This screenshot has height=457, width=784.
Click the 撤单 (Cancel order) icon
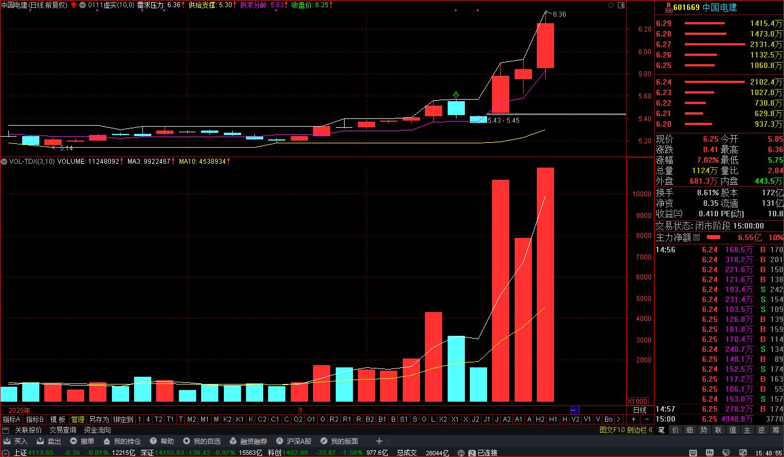[73, 441]
